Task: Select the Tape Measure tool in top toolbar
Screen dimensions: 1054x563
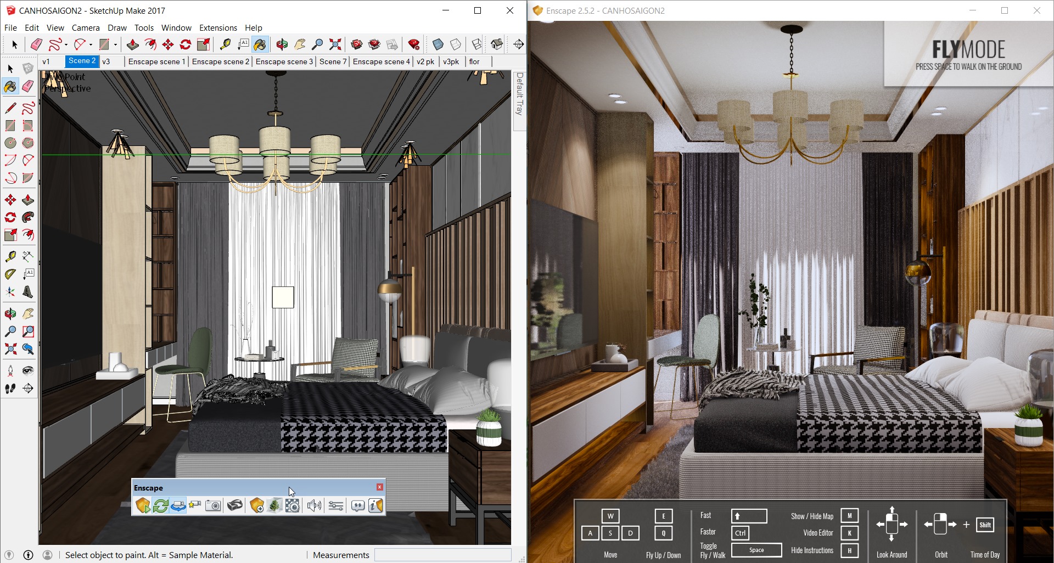Action: click(225, 44)
